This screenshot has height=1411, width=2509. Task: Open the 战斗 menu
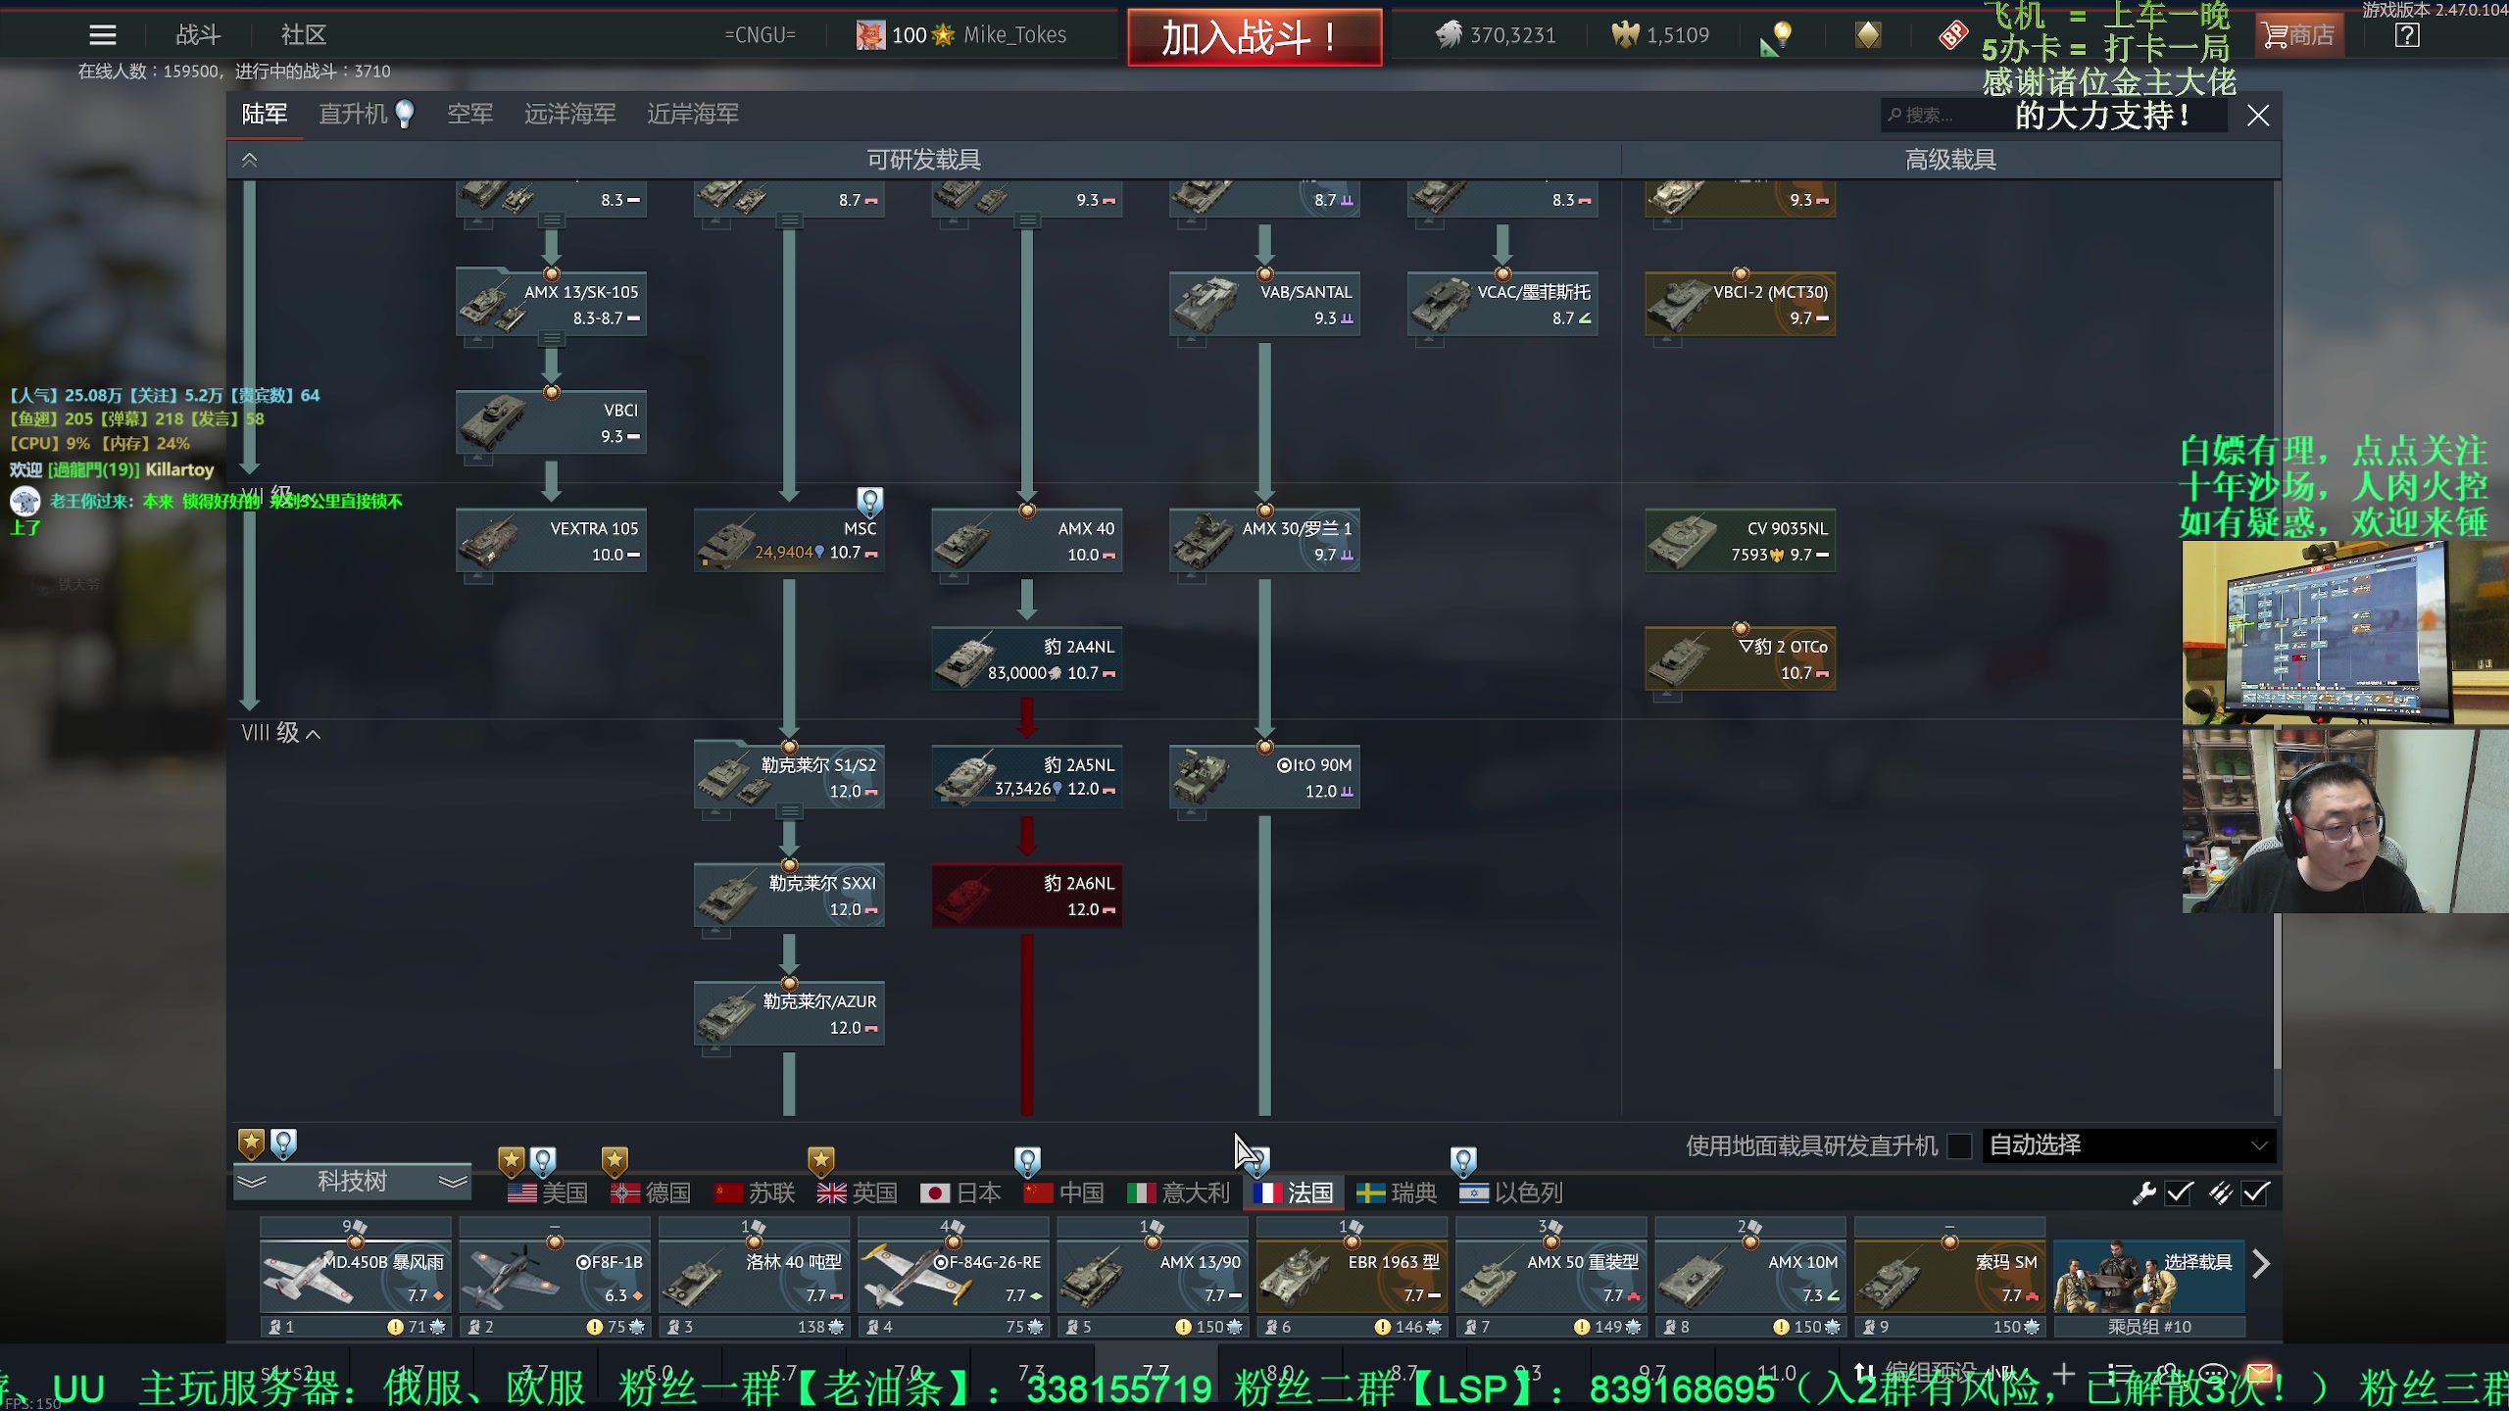point(199,35)
